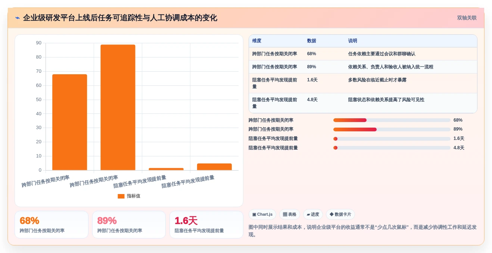The width and height of the screenshot is (492, 253).
Task: Click the 89% value beside progress bar
Action: (458, 129)
